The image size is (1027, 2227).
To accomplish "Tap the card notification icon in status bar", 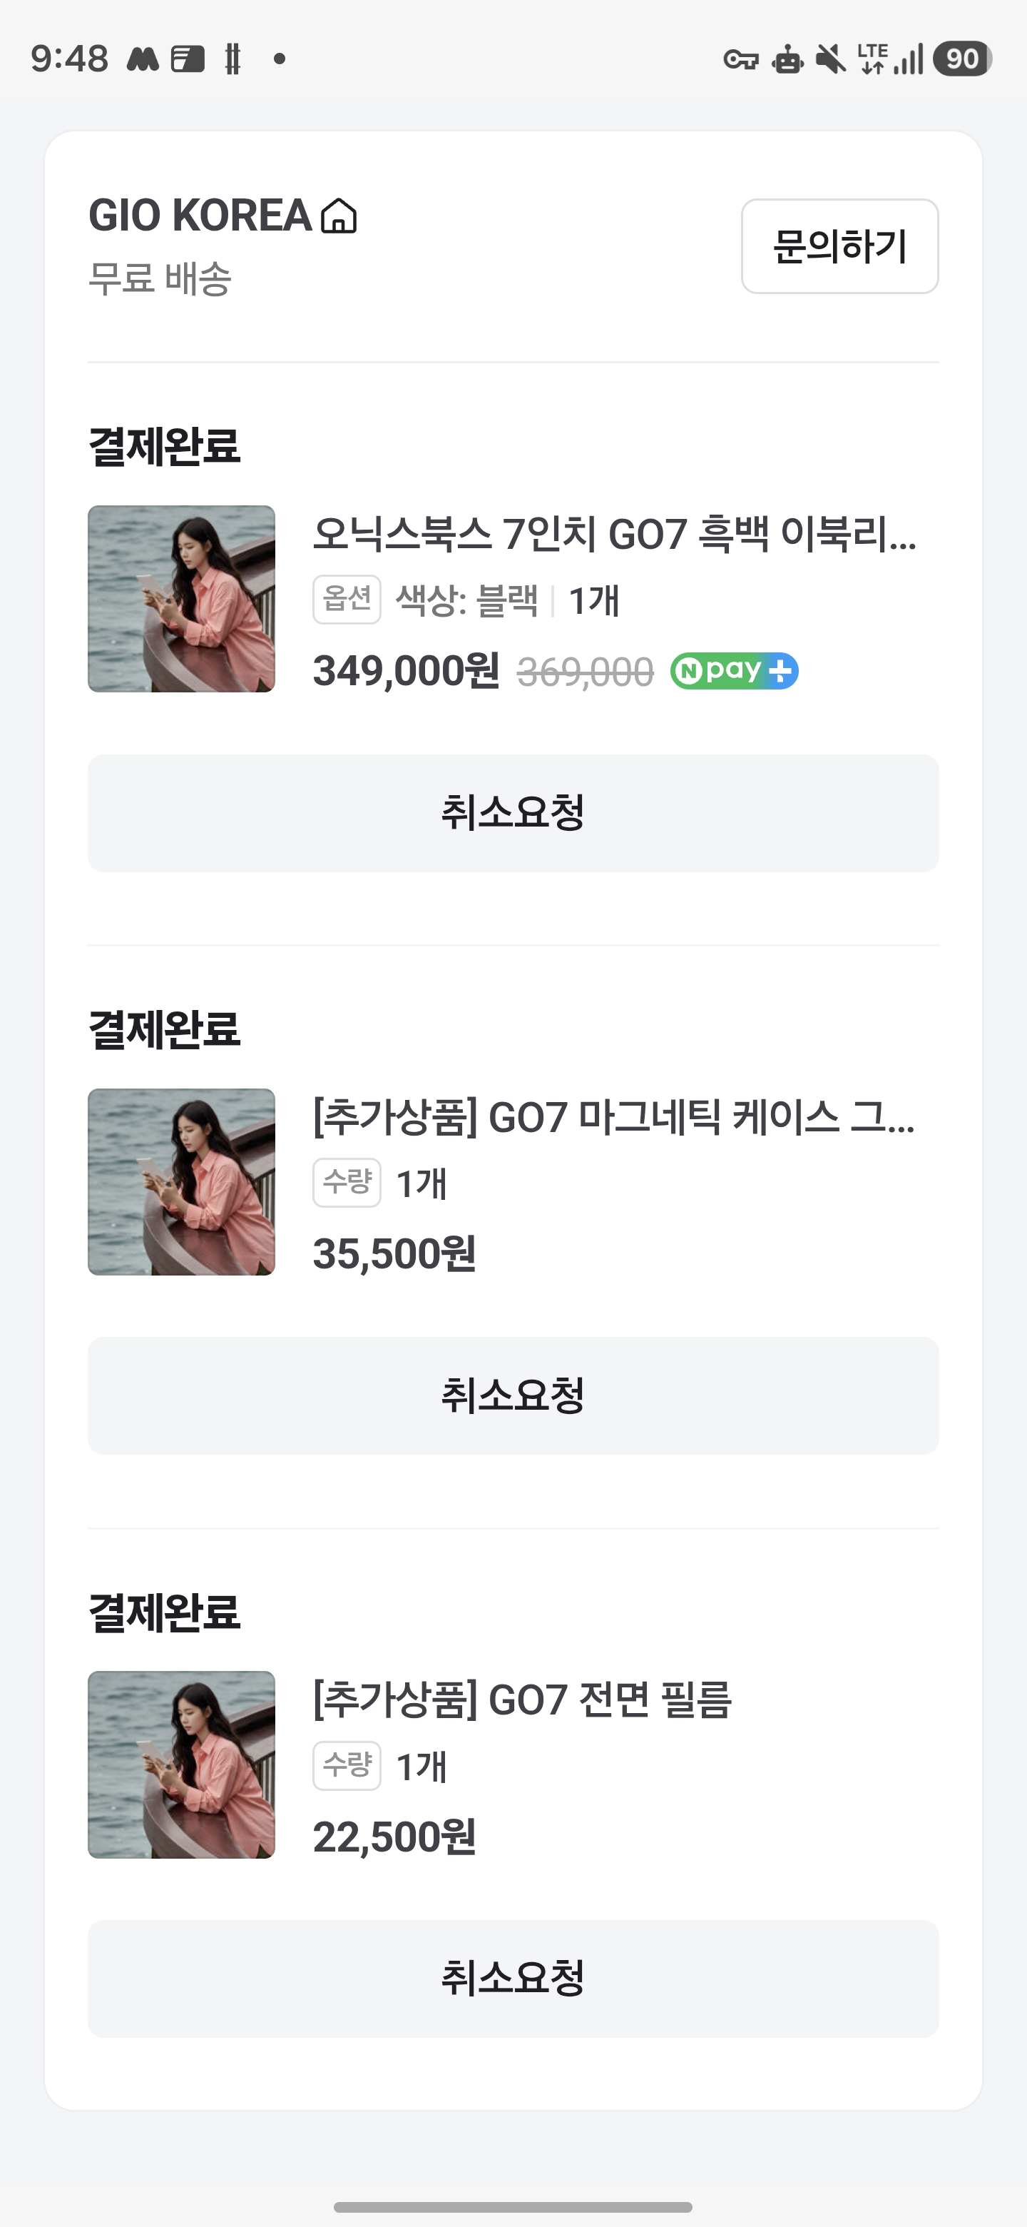I will (188, 59).
